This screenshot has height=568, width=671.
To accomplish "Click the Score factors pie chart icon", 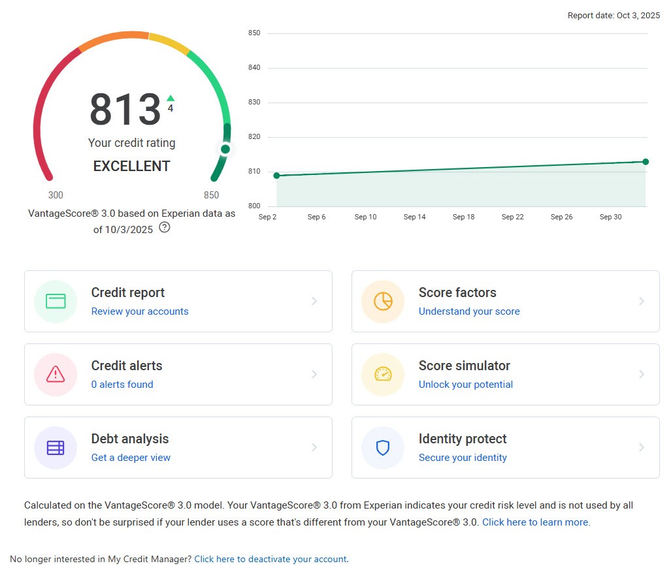I will pos(383,301).
